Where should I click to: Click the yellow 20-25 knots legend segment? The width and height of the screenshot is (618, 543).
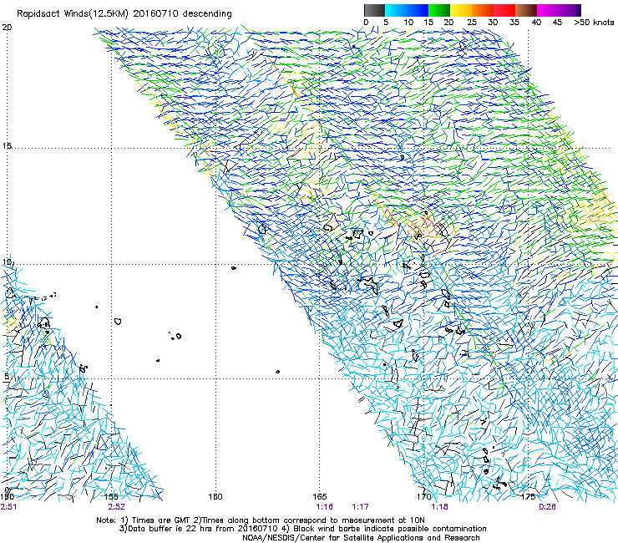(x=461, y=10)
